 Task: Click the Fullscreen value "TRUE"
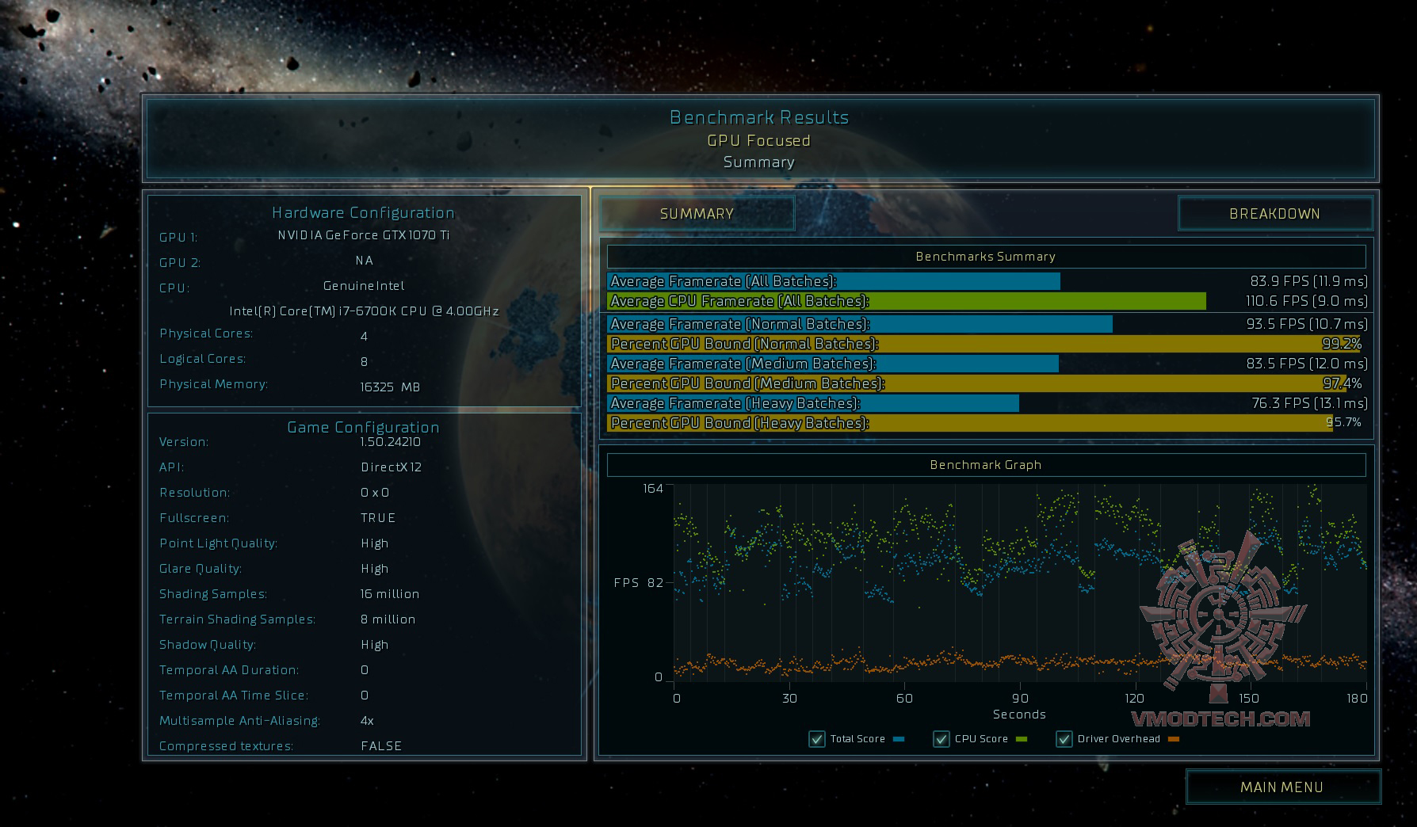[378, 518]
